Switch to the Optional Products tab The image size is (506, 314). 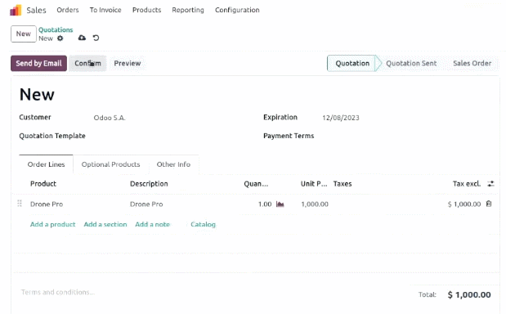pos(110,164)
